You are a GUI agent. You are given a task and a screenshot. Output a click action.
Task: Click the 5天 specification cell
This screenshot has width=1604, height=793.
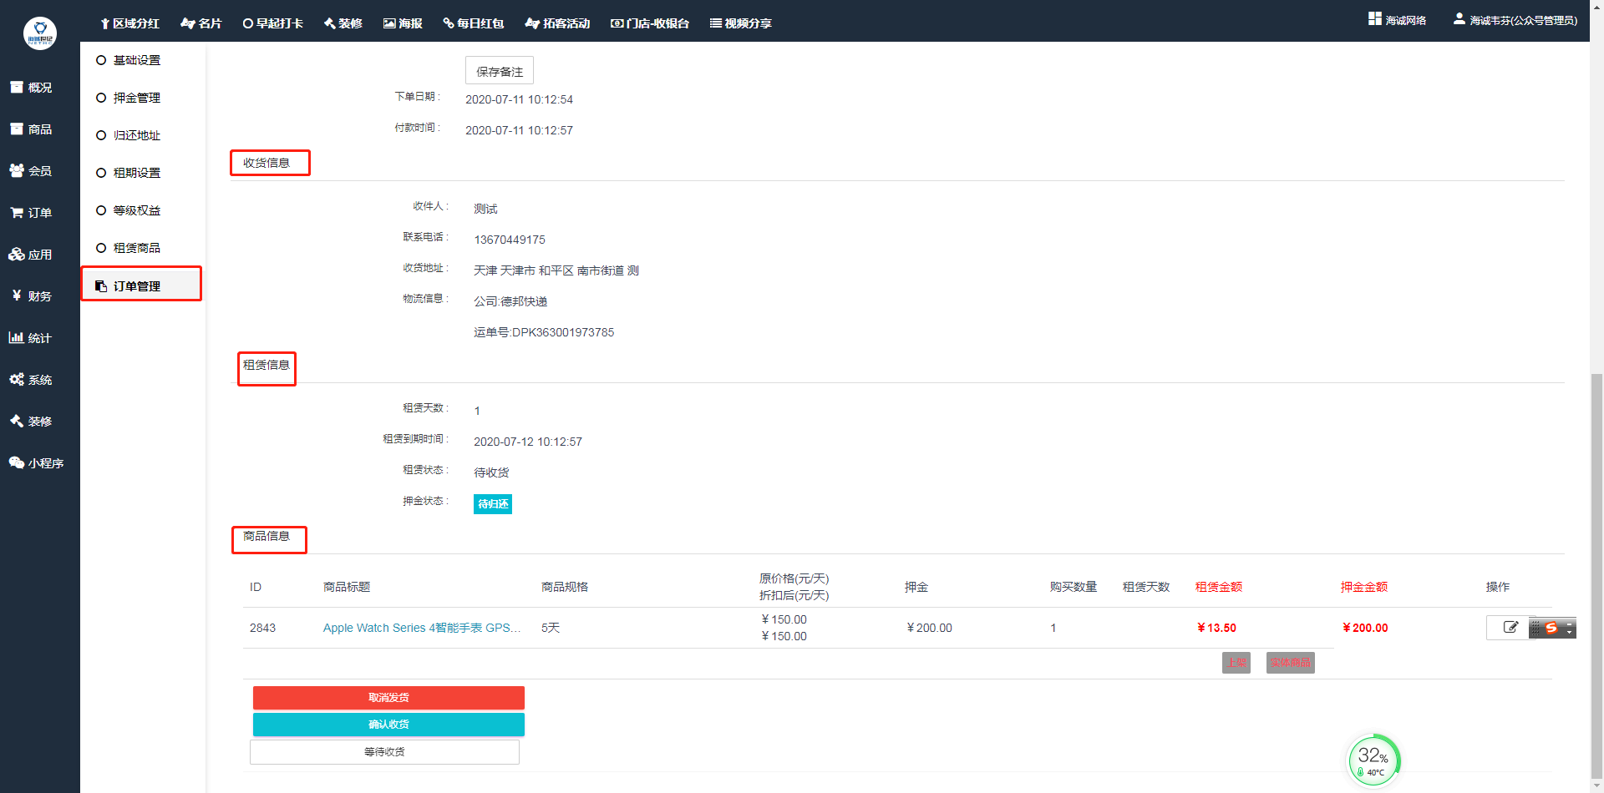(551, 628)
